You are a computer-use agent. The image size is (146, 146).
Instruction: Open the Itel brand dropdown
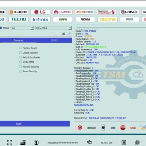click(x=22, y=28)
